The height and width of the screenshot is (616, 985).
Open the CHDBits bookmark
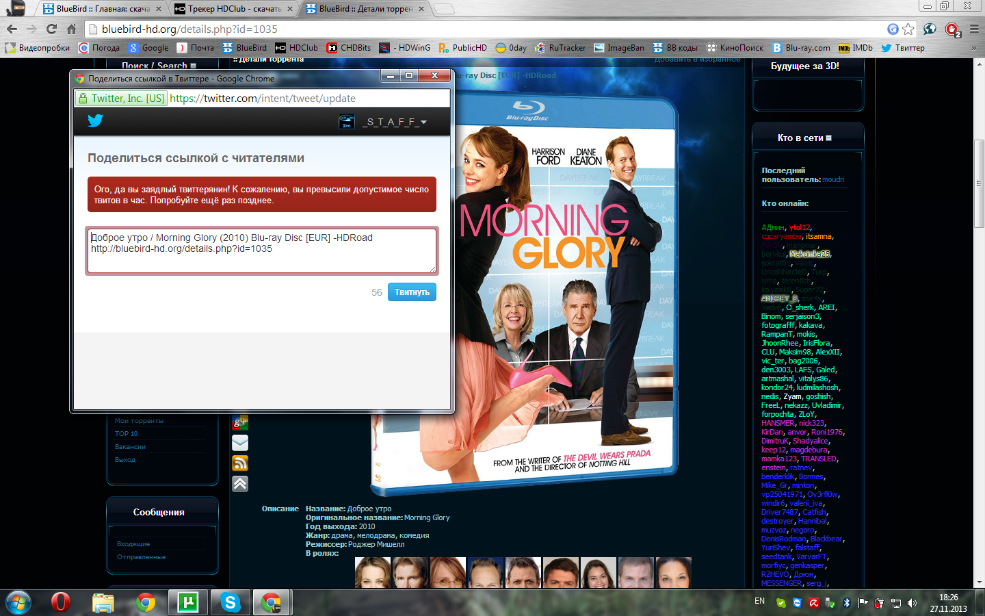click(349, 48)
